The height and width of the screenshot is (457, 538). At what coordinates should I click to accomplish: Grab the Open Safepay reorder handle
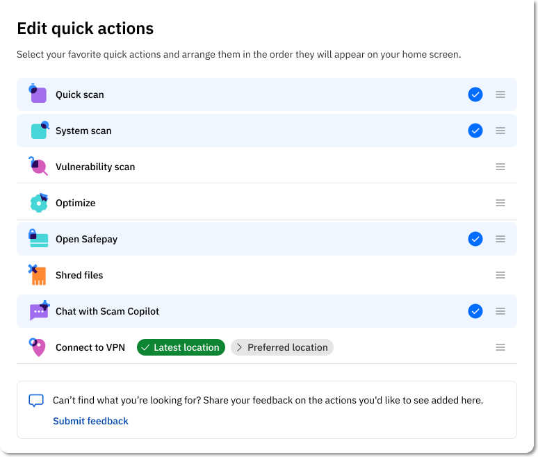point(500,239)
